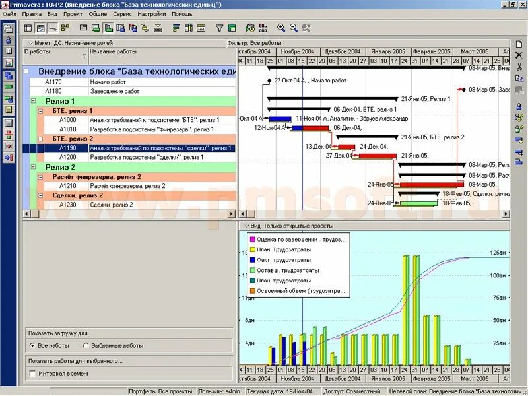528x396 pixels.
Task: Collapse the 'Сделки. релиз 2' group
Action: click(x=41, y=195)
